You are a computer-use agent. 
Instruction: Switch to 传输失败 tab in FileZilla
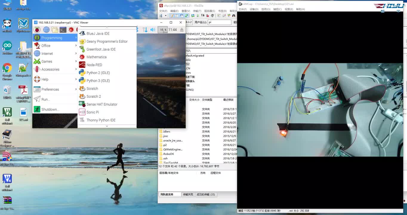point(188,194)
